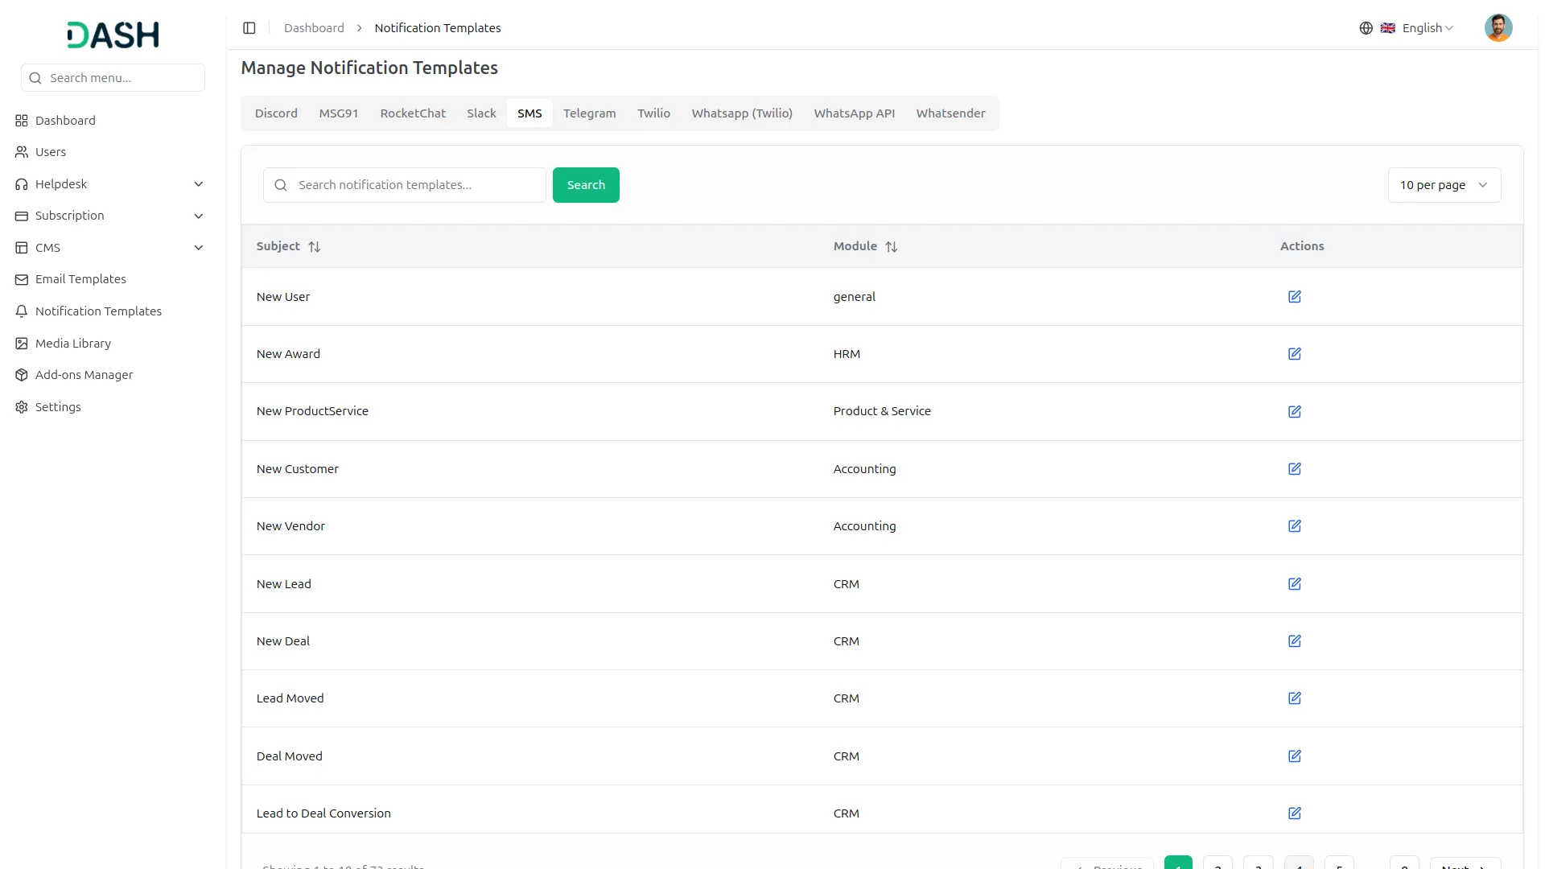Sort by Module column arrows
Screen dimensions: 1545x869
pyautogui.click(x=891, y=247)
